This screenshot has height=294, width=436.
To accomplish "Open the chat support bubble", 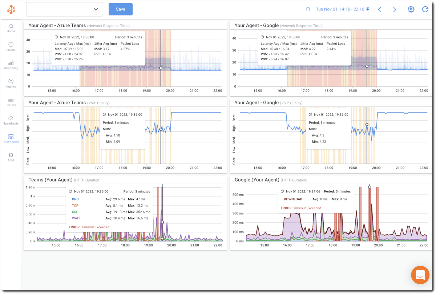I will click(420, 275).
